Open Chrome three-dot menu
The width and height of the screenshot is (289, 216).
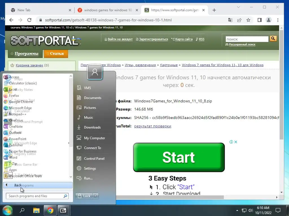coord(278,20)
